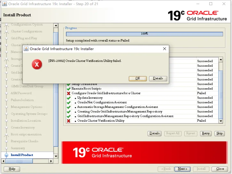Viewport: 232px width, 174px height.
Task: Select the Update Inventory row
Action: coord(142,98)
